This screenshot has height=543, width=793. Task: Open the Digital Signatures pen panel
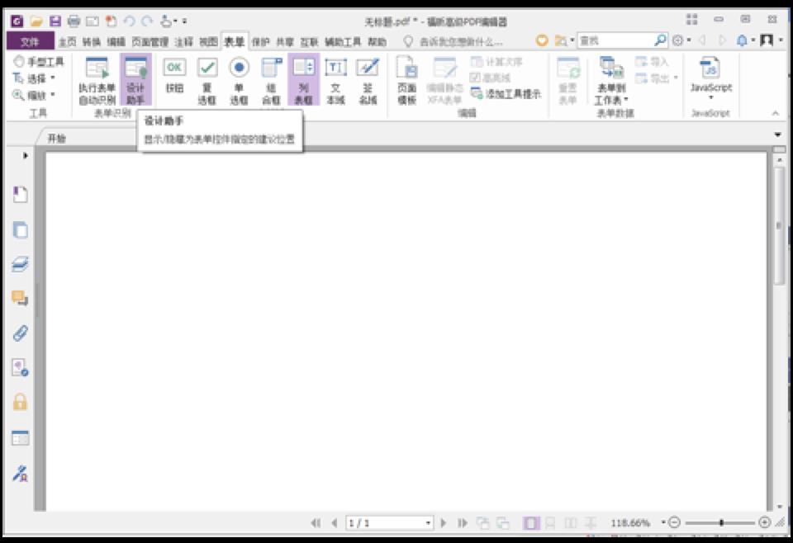[x=20, y=473]
